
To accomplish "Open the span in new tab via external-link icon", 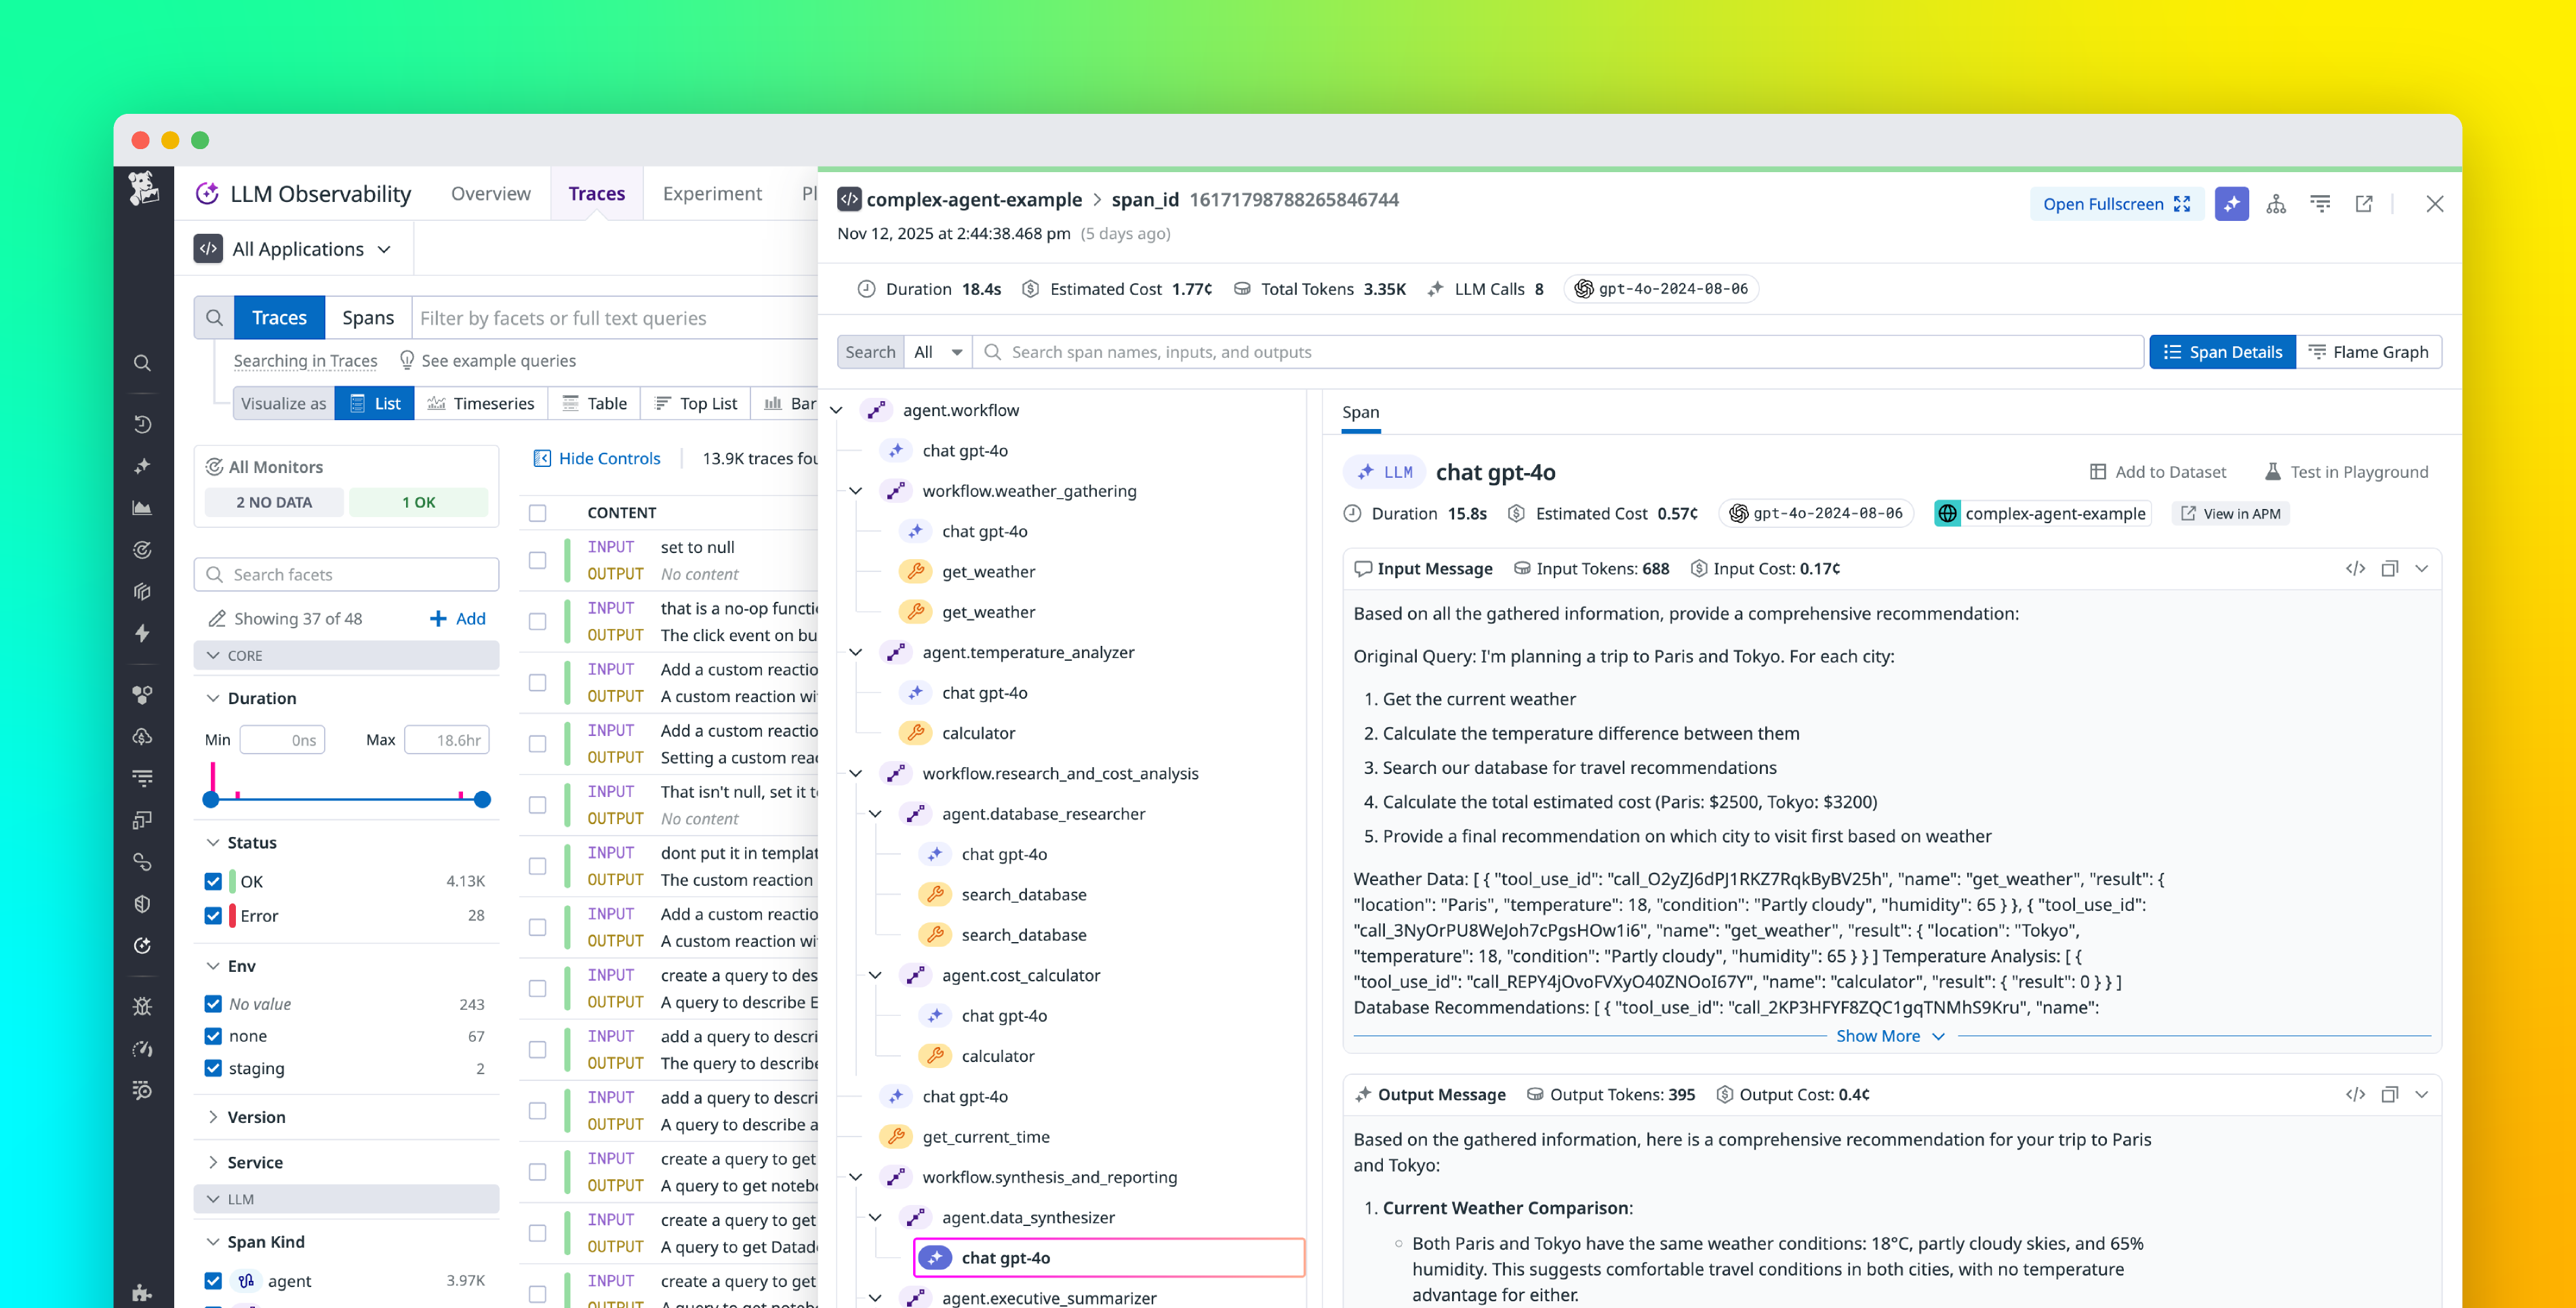I will coord(2363,204).
